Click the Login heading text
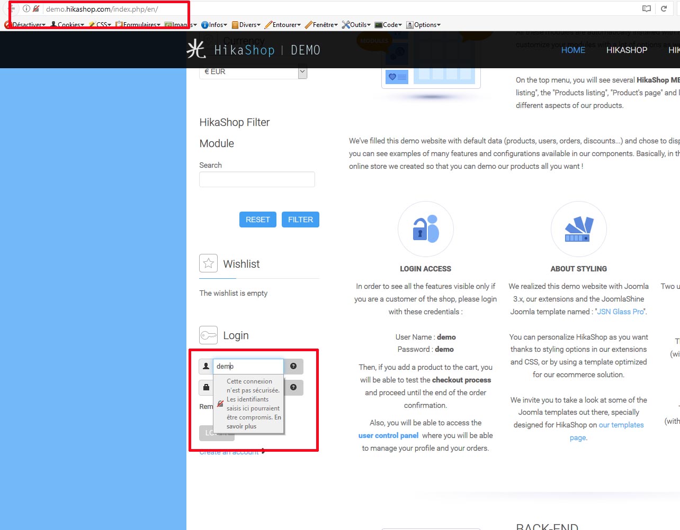This screenshot has width=680, height=530. click(236, 335)
